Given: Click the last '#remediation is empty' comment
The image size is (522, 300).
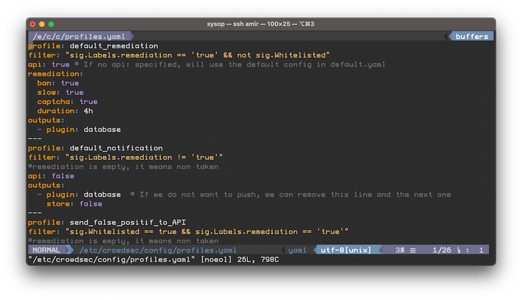Looking at the screenshot, I should pyautogui.click(x=123, y=241).
